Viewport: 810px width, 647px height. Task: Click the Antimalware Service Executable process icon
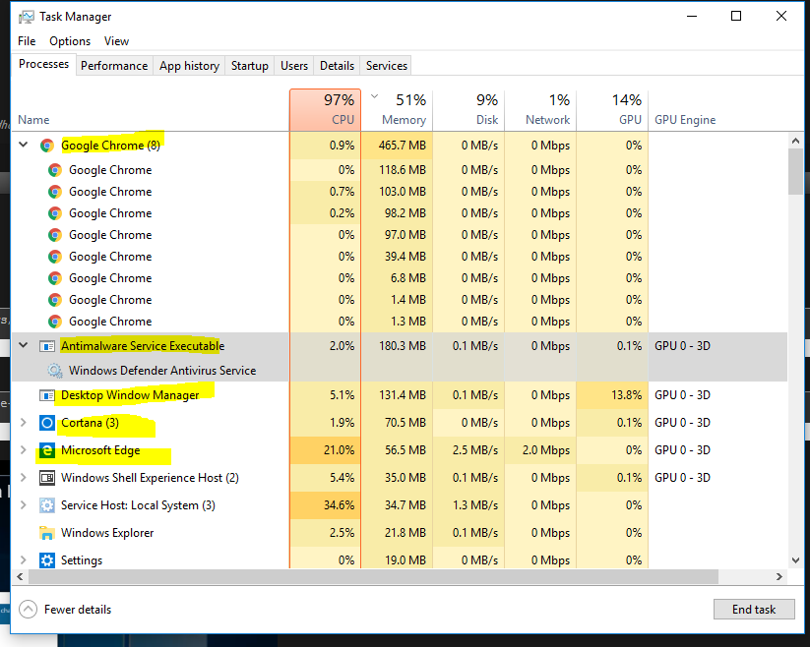point(47,346)
